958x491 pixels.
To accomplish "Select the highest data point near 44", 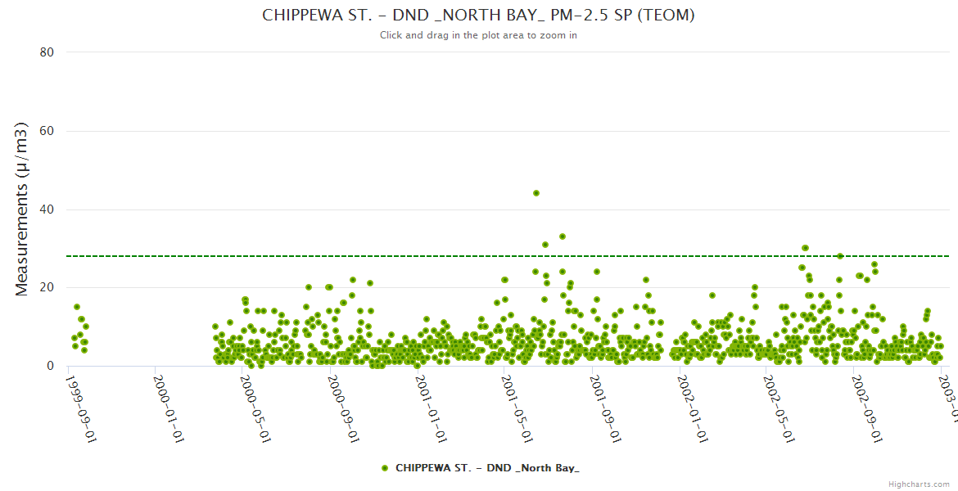I will coord(536,193).
